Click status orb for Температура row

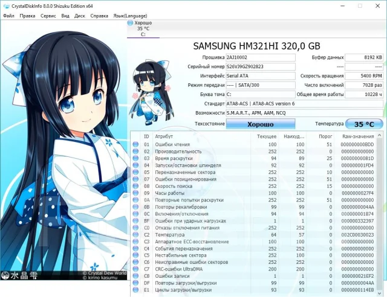coord(135,235)
